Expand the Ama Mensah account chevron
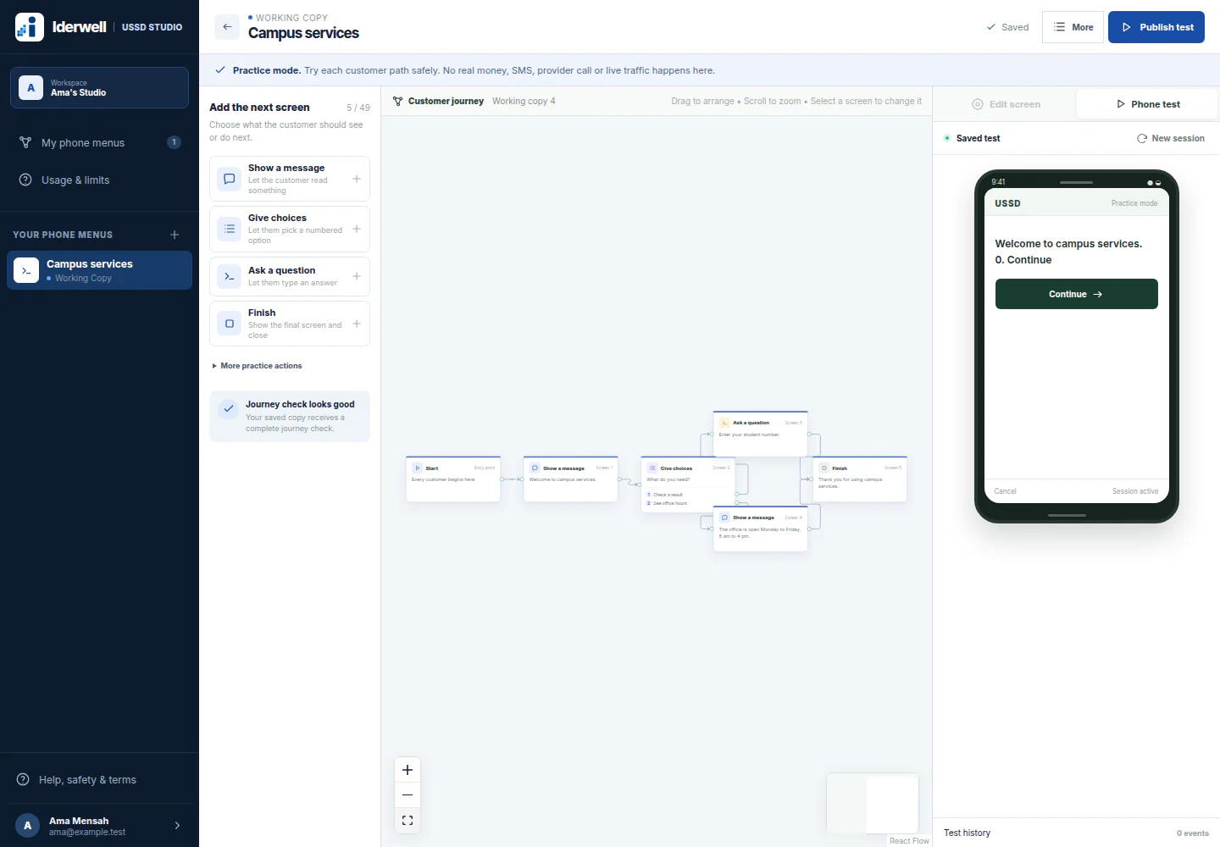1220x847 pixels. (177, 826)
